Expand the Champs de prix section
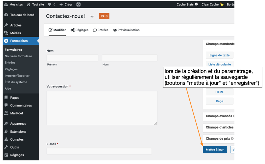265x164 pixels. (218, 139)
